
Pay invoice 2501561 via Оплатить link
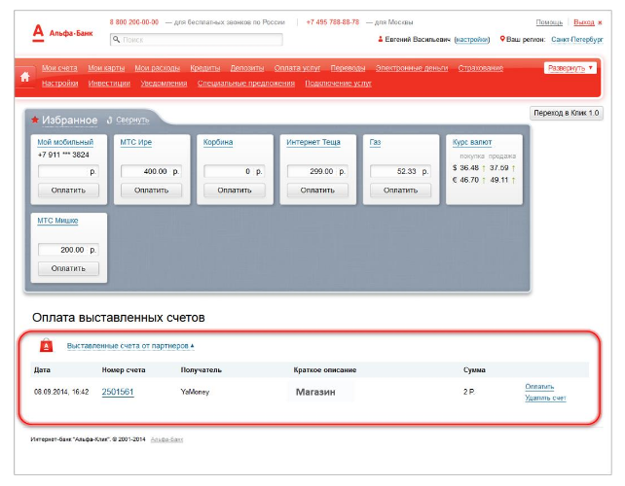click(x=539, y=387)
